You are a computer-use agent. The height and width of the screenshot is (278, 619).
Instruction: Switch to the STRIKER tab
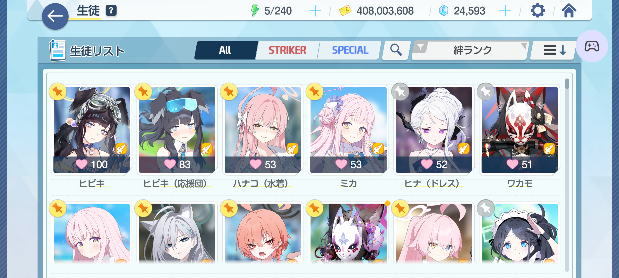coord(287,50)
